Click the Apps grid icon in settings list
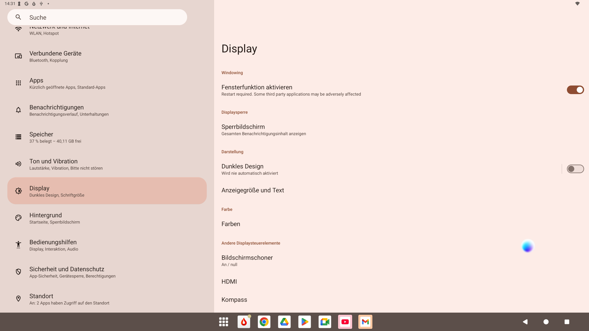Image resolution: width=589 pixels, height=331 pixels. [18, 83]
